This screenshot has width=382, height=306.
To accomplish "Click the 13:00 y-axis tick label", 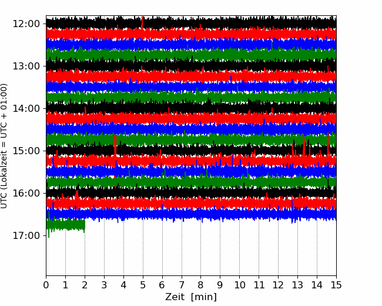I will 26,66.
